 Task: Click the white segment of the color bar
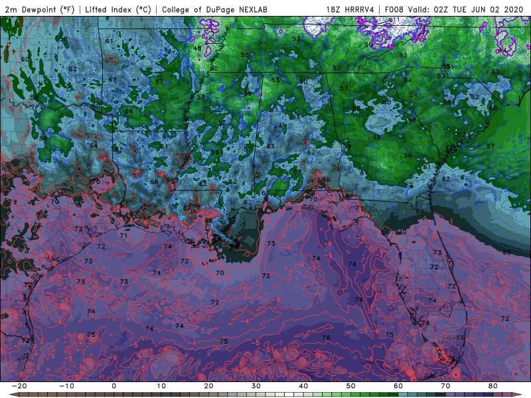[x=289, y=394]
